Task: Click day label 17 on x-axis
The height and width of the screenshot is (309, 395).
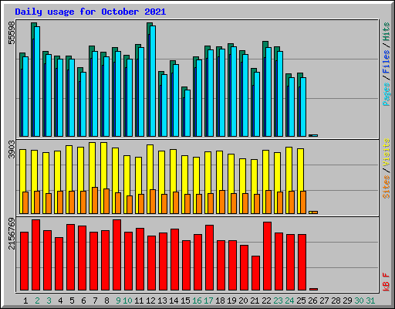Action: pos(208,301)
